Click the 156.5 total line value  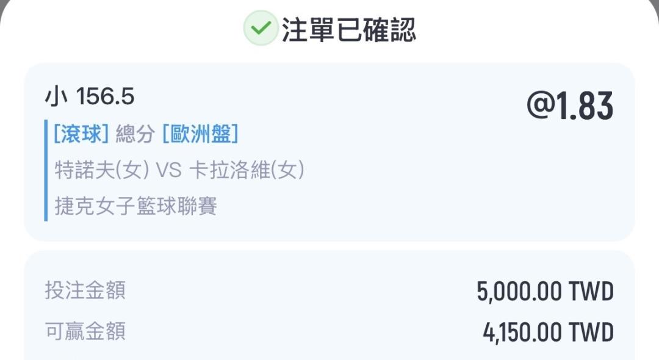pos(105,96)
